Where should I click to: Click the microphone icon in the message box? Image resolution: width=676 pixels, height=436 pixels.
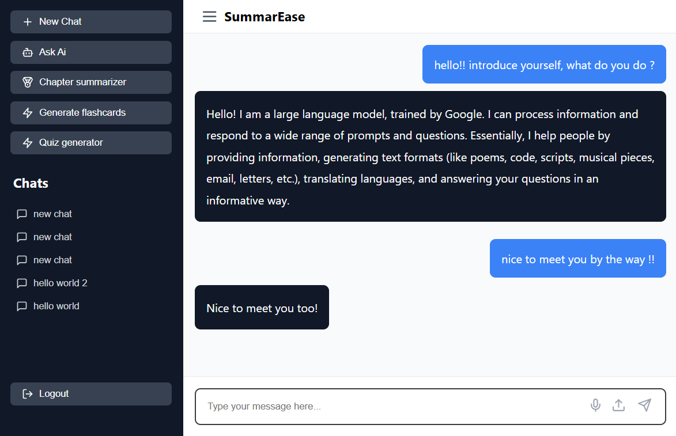click(x=595, y=405)
